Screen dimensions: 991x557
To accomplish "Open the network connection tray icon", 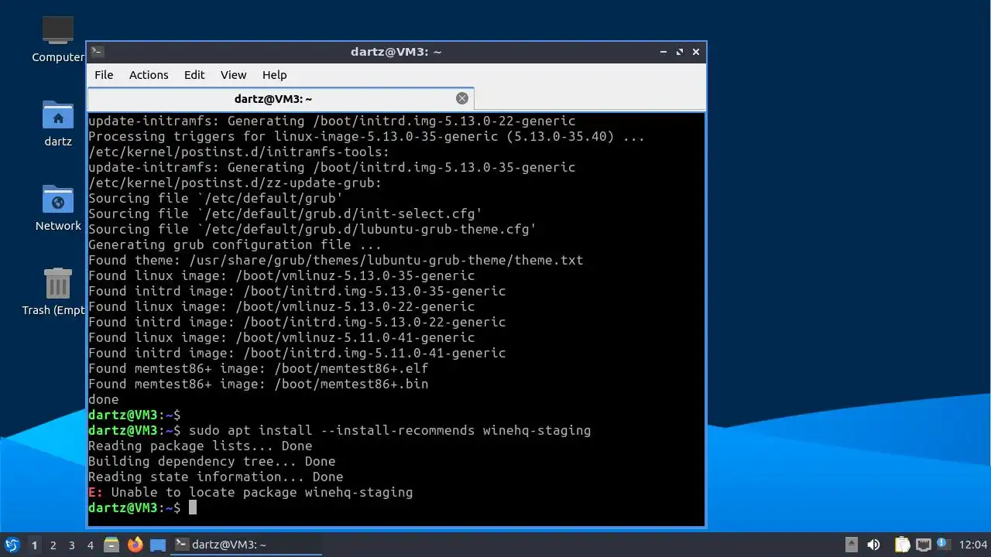I will tap(923, 545).
